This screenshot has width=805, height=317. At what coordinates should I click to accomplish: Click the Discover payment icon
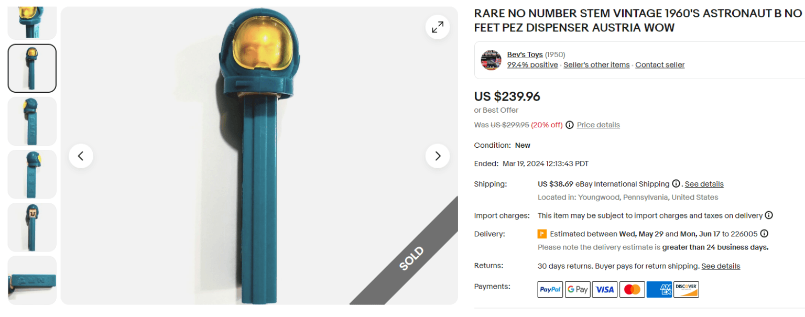pos(687,289)
